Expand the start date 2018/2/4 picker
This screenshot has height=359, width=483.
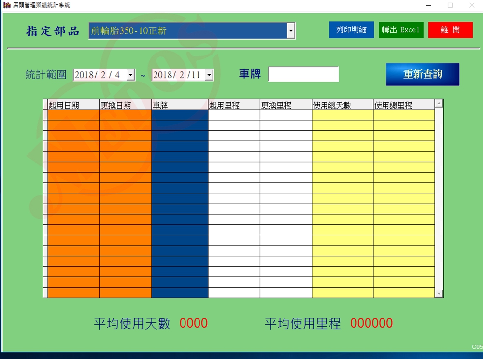coord(130,75)
